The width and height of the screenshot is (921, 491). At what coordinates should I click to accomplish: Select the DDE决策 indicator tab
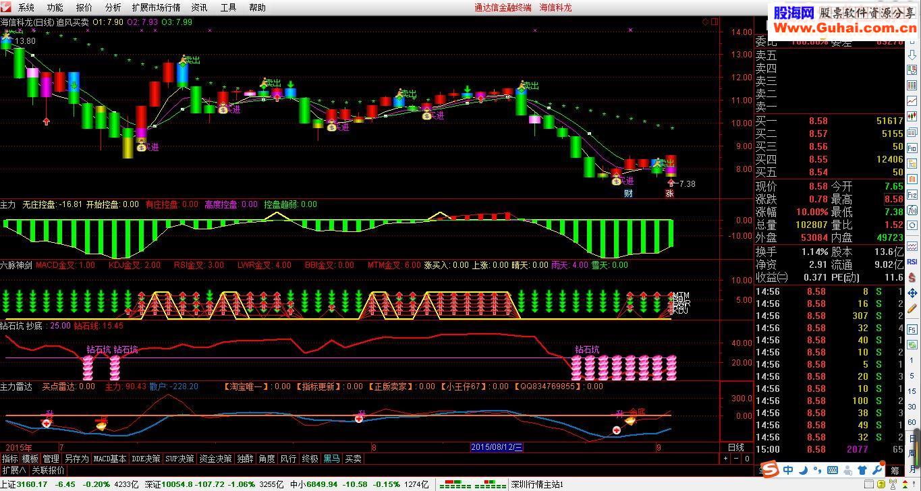[146, 459]
